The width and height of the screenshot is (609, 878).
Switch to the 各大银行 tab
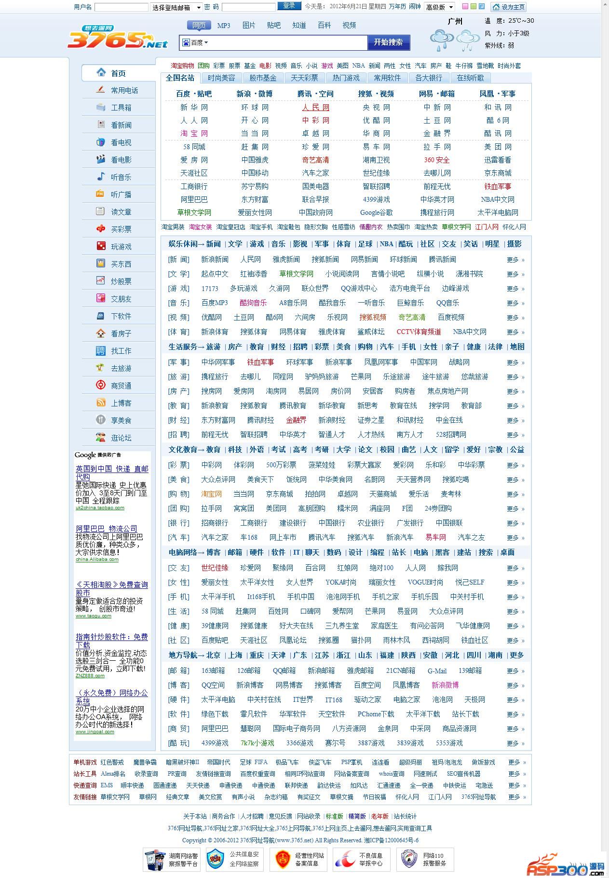[x=429, y=78]
